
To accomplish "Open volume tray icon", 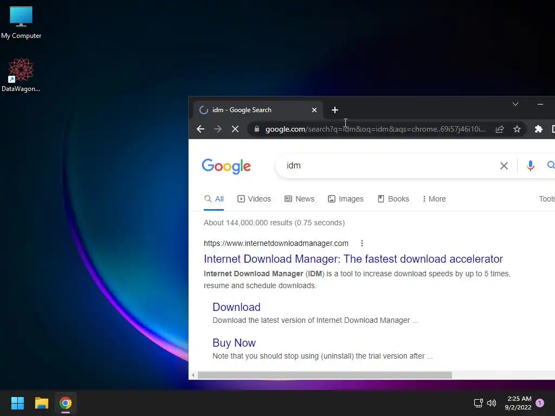I will pos(492,403).
